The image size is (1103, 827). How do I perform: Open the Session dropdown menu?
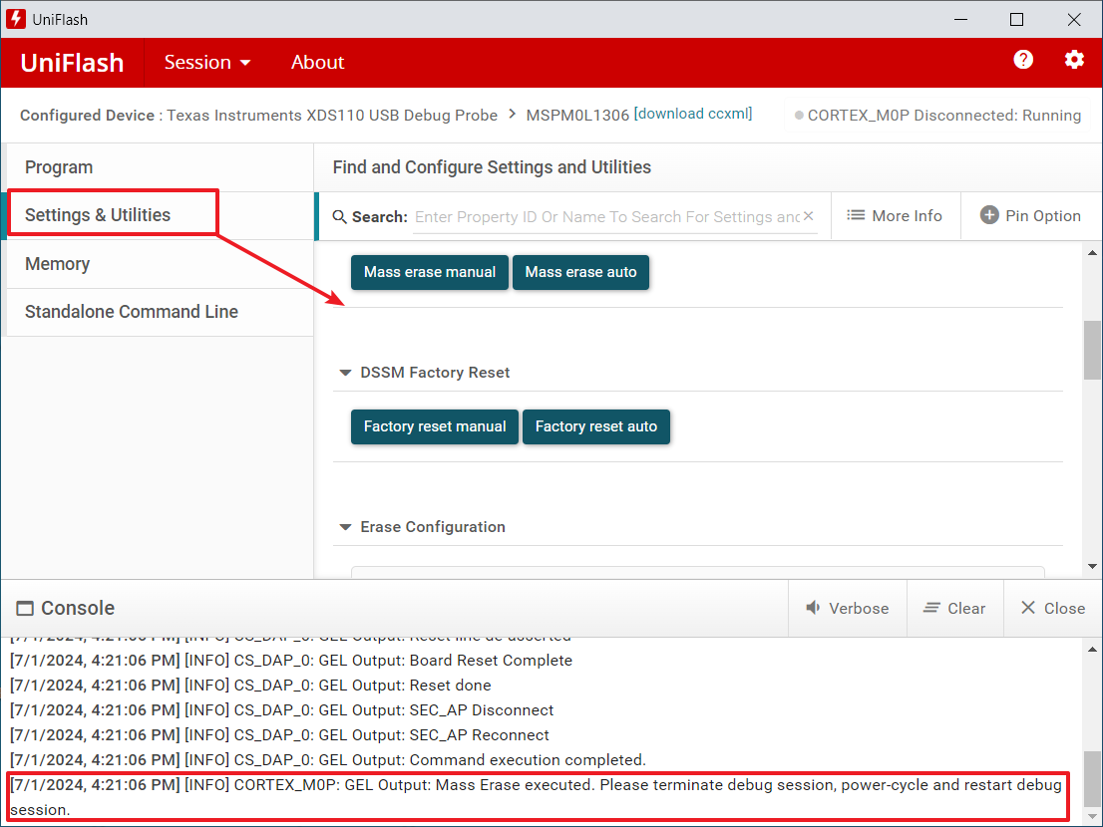point(207,62)
